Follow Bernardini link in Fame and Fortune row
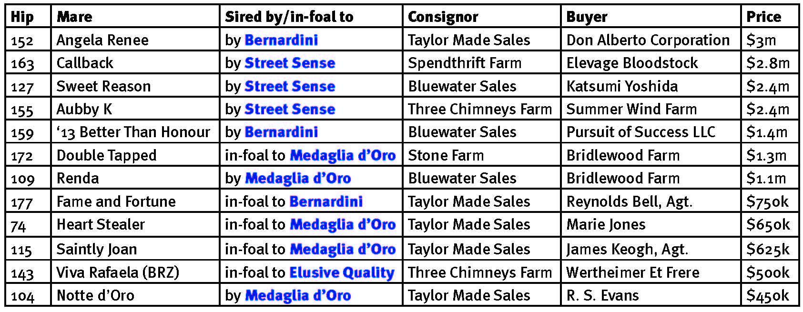 [326, 201]
